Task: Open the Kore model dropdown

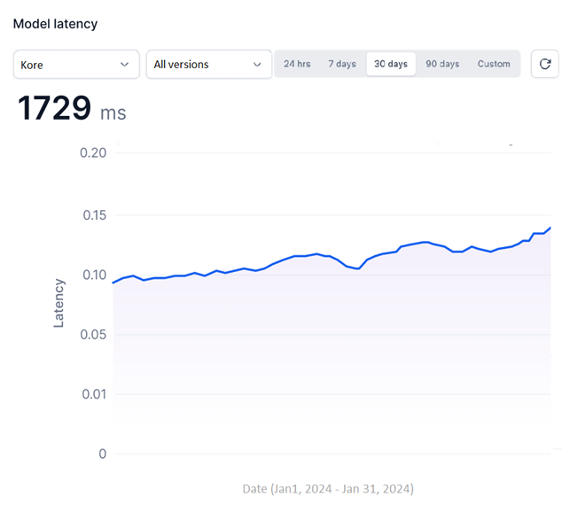Action: (76, 65)
